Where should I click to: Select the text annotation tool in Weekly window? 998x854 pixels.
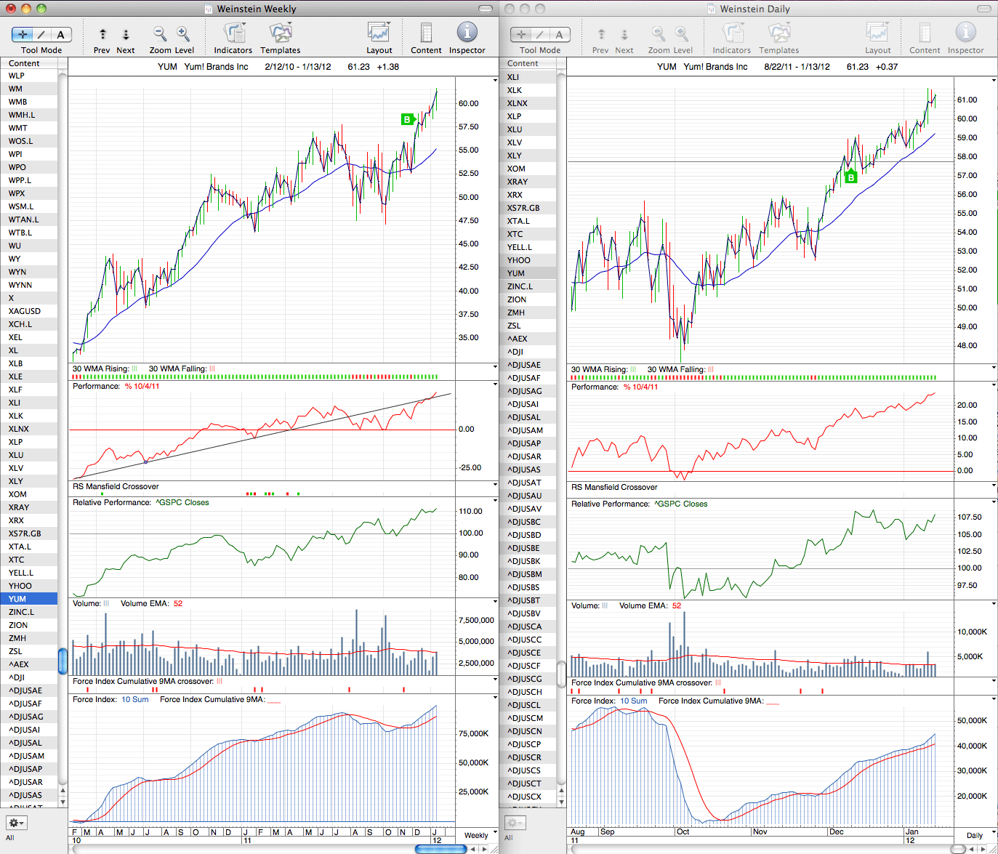pos(61,34)
